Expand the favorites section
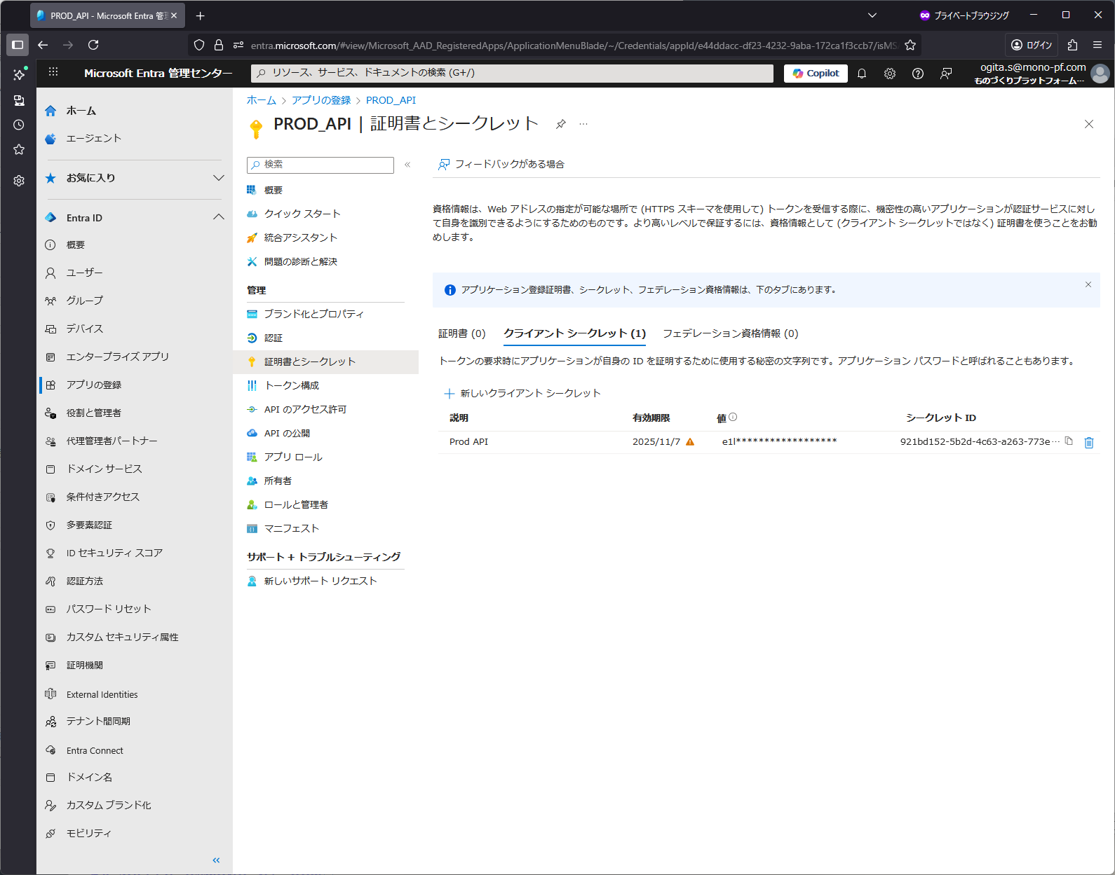This screenshot has height=875, width=1115. (x=218, y=178)
